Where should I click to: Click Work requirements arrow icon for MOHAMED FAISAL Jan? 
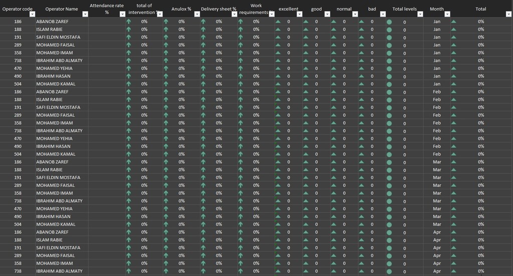pyautogui.click(x=240, y=45)
